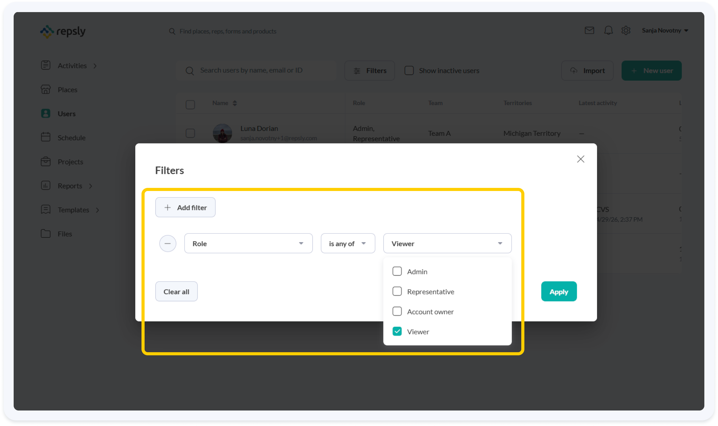The image size is (718, 426).
Task: Go to Schedule in sidebar
Action: pos(71,138)
